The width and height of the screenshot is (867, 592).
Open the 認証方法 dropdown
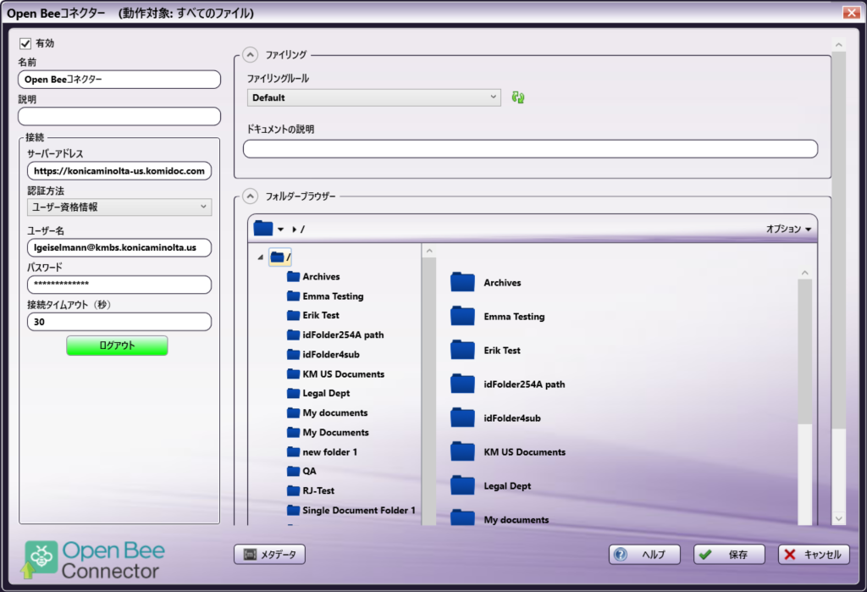pos(119,207)
